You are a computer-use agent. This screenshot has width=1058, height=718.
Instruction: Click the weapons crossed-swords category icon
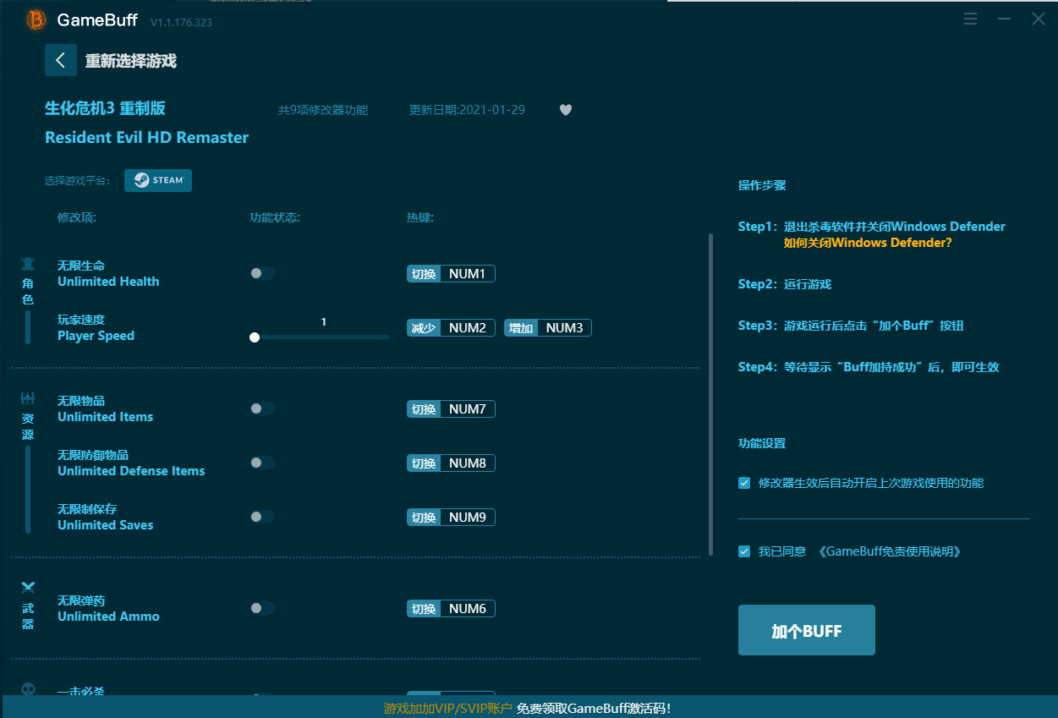tap(28, 588)
